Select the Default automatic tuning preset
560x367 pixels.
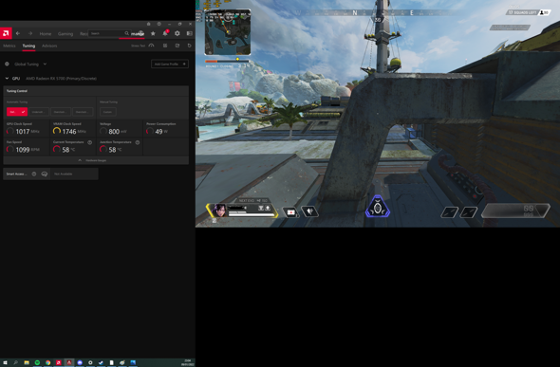17,112
